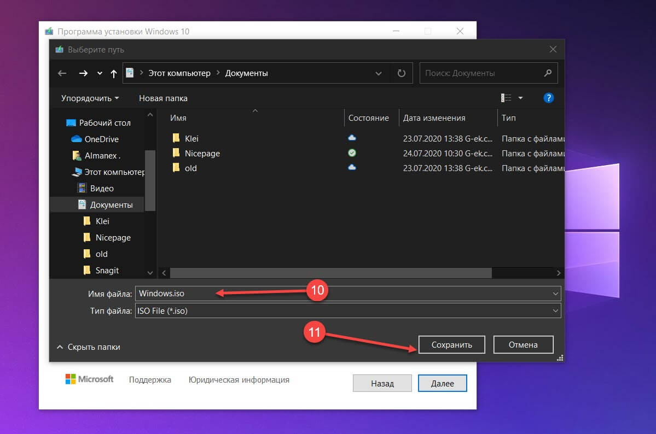Expand the 'Имя файла' dropdown arrow
The height and width of the screenshot is (434, 656).
pyautogui.click(x=555, y=294)
